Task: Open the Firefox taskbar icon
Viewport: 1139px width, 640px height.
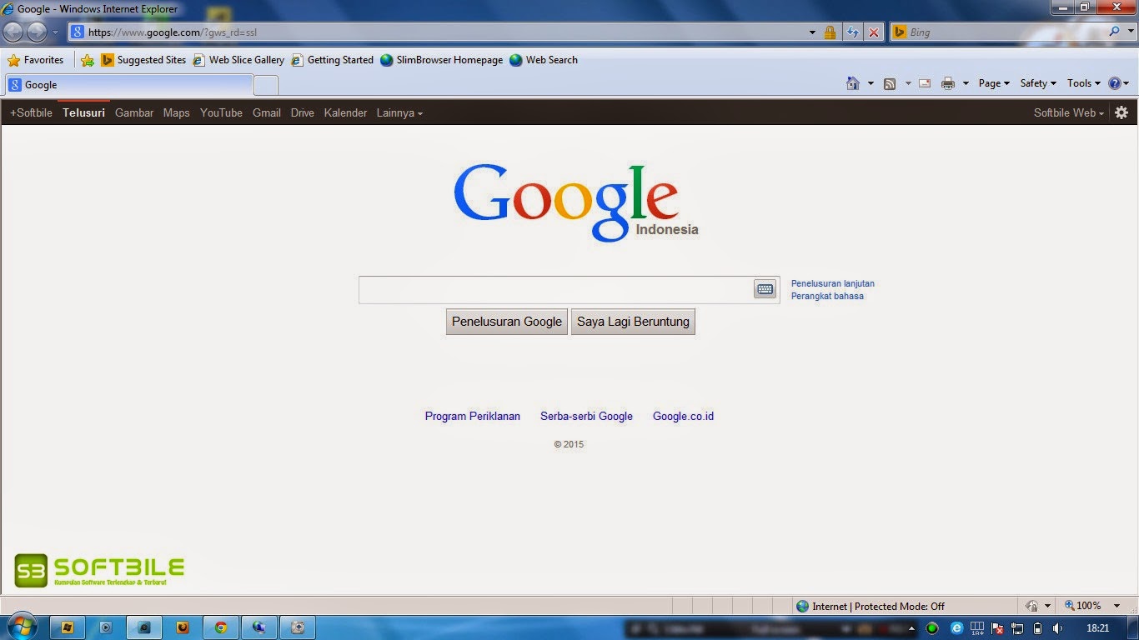Action: (183, 627)
